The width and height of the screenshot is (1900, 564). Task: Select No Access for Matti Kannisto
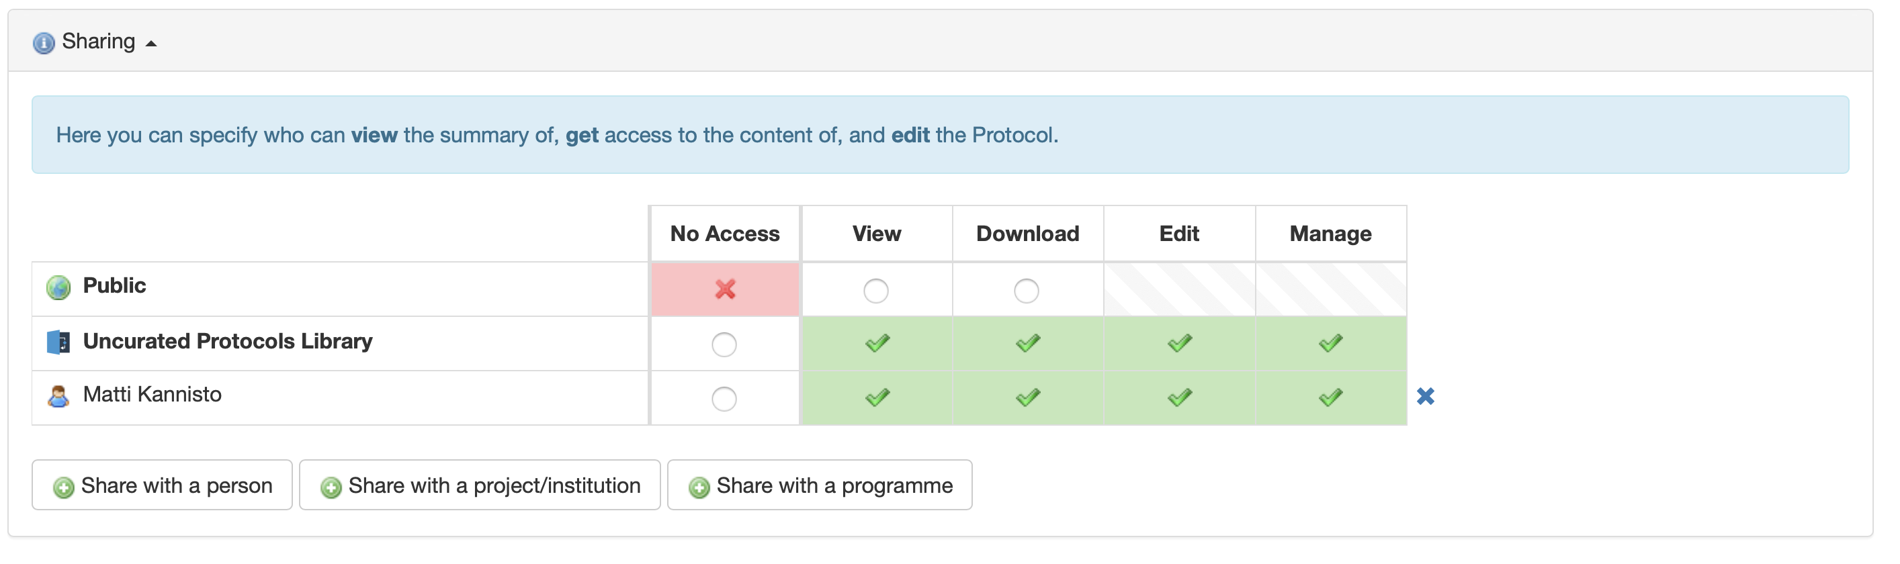[x=724, y=399]
